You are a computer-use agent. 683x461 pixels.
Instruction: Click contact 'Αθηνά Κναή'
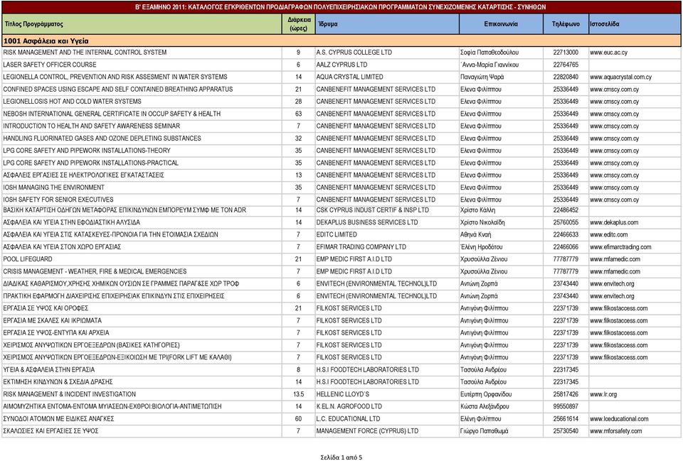pos(476,234)
